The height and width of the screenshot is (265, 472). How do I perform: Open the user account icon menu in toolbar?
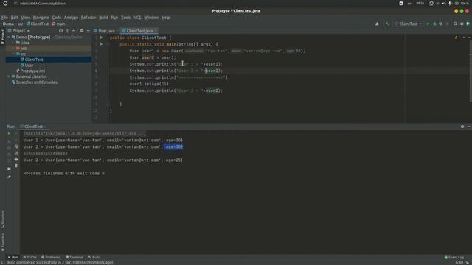(x=378, y=24)
